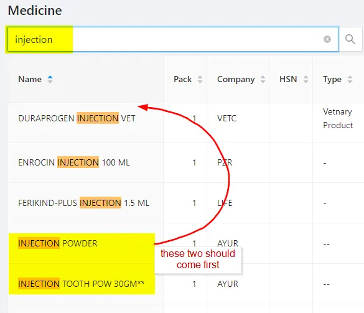Image resolution: width=364 pixels, height=313 pixels.
Task: Sort by HSN using its sort arrows
Action: click(x=306, y=79)
